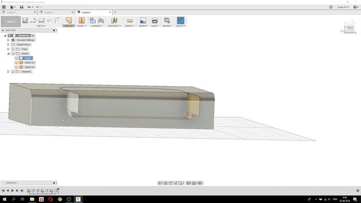Select the highlighted Body1 tree item
This screenshot has width=361, height=203.
28,58
